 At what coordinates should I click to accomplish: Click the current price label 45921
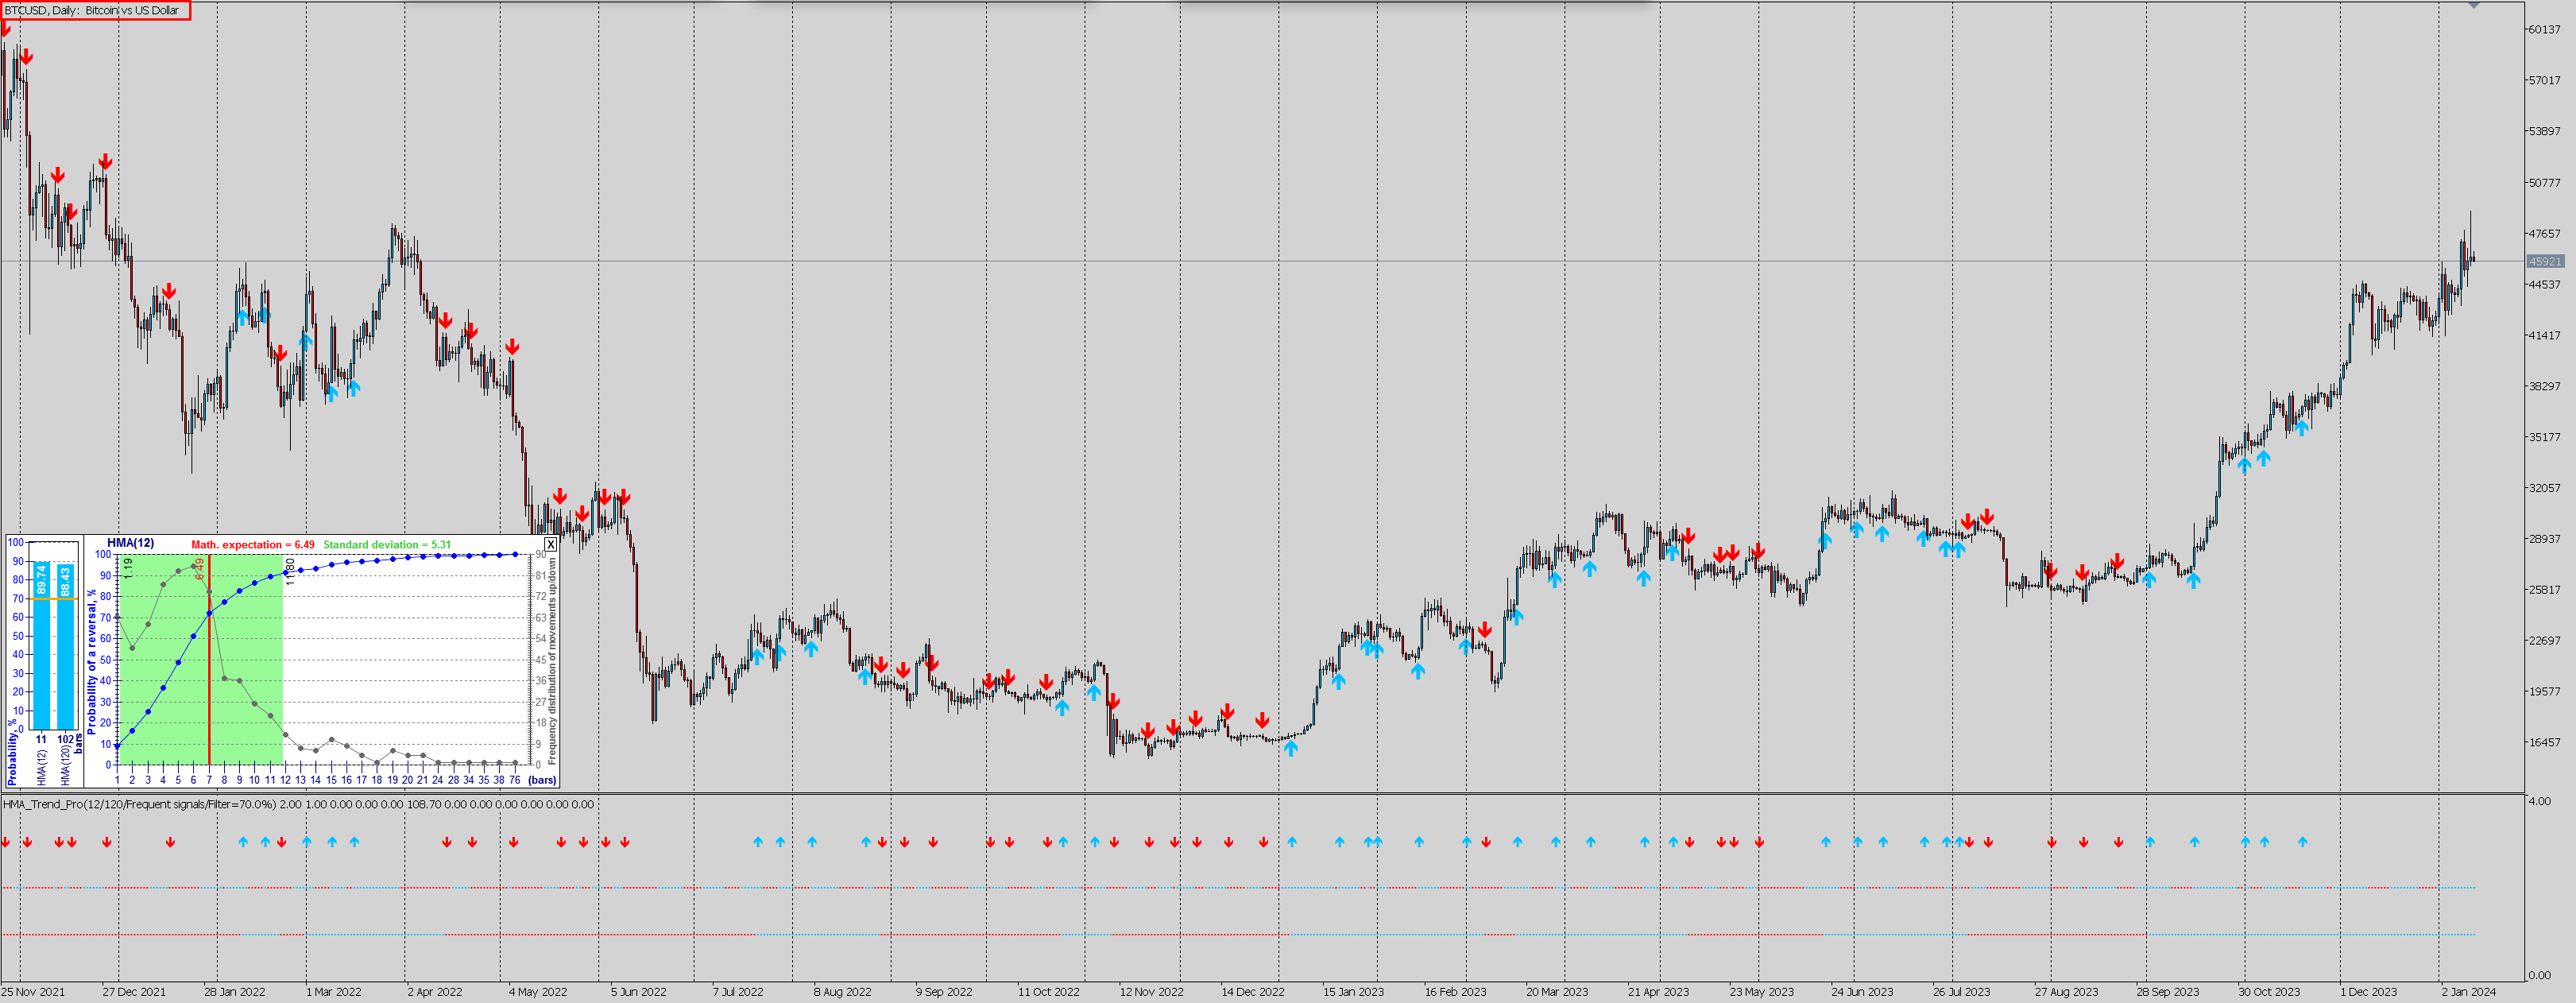click(x=2545, y=261)
